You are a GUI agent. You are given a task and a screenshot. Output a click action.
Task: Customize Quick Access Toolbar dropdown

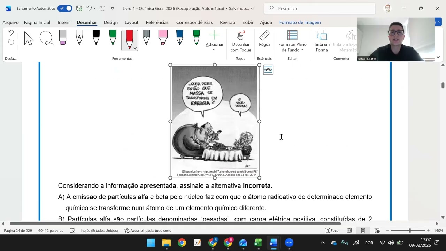pos(112,8)
